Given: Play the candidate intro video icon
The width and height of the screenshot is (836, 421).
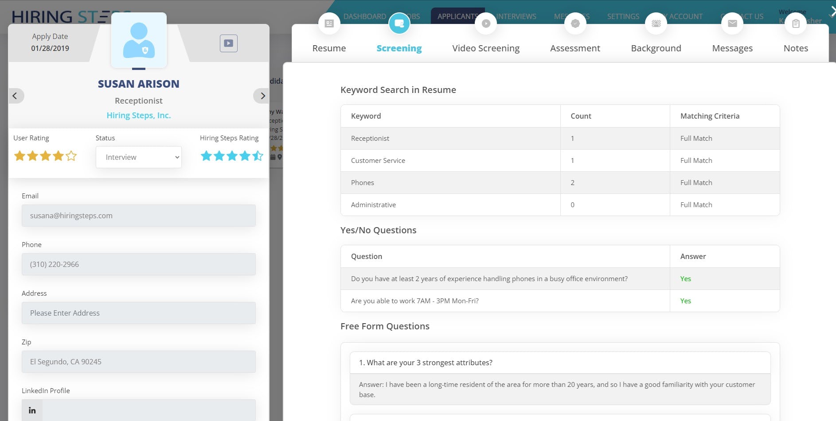Looking at the screenshot, I should point(228,43).
